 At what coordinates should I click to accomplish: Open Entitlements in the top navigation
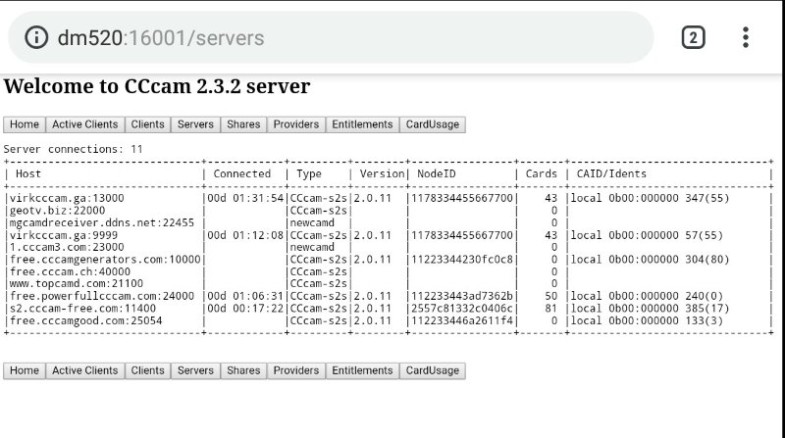[362, 124]
